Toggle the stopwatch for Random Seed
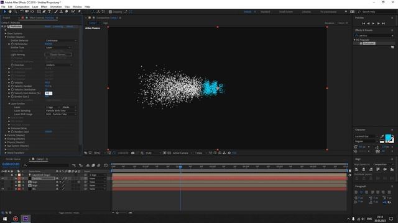 click(12, 132)
